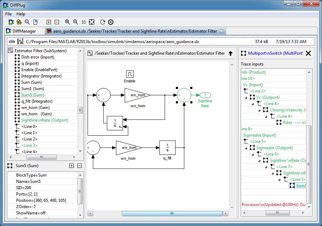
Task: Click the document pin toolbar icon
Action: tap(36, 22)
